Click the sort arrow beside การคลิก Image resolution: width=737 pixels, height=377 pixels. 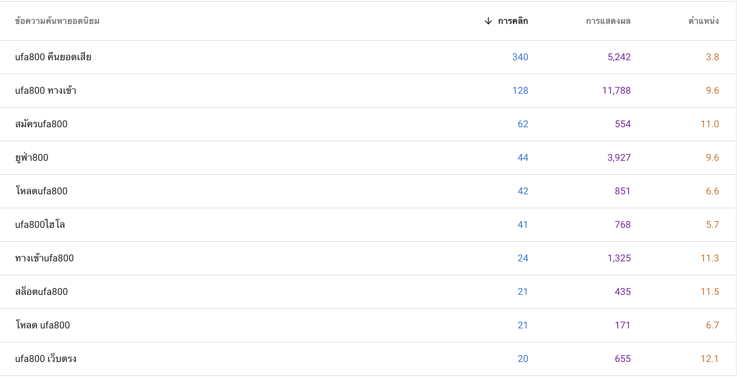[488, 21]
